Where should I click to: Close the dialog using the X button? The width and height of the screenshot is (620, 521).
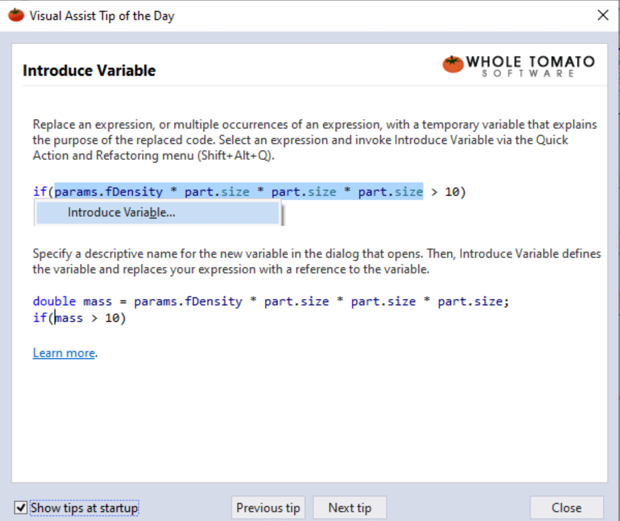603,15
